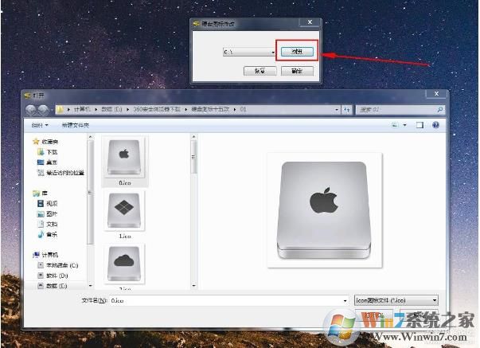Click the Open button in the file dialog
The width and height of the screenshot is (480, 348).
point(373,315)
